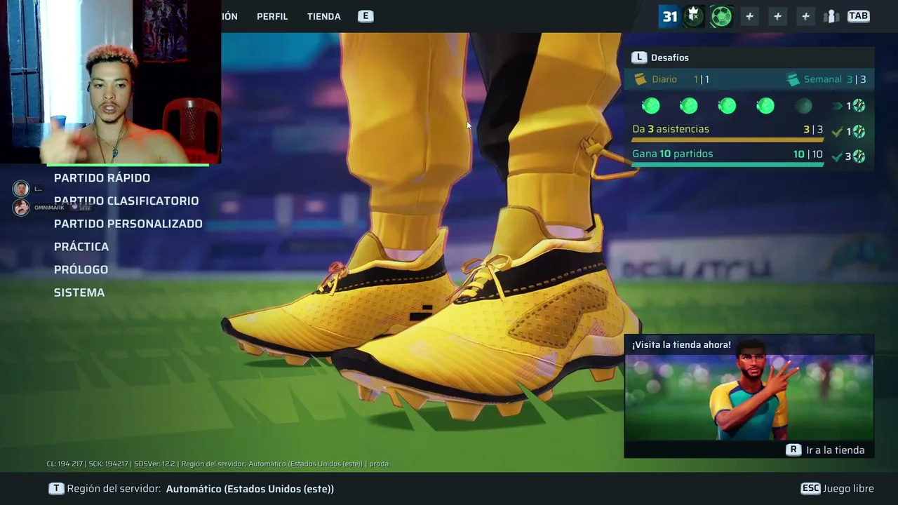
Task: Click the fourth green challenge ball token
Action: (x=765, y=106)
